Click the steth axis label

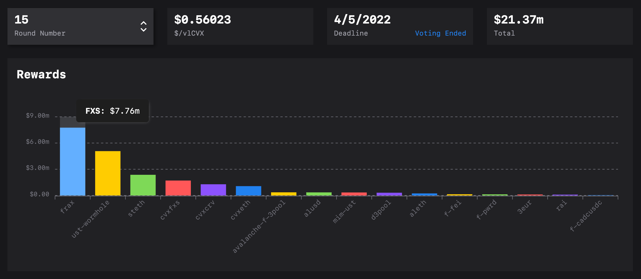coord(136,208)
